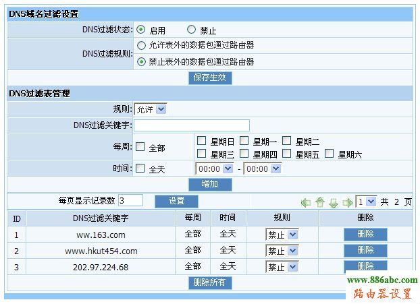Delete the ww.163.com entry

[x=365, y=235]
